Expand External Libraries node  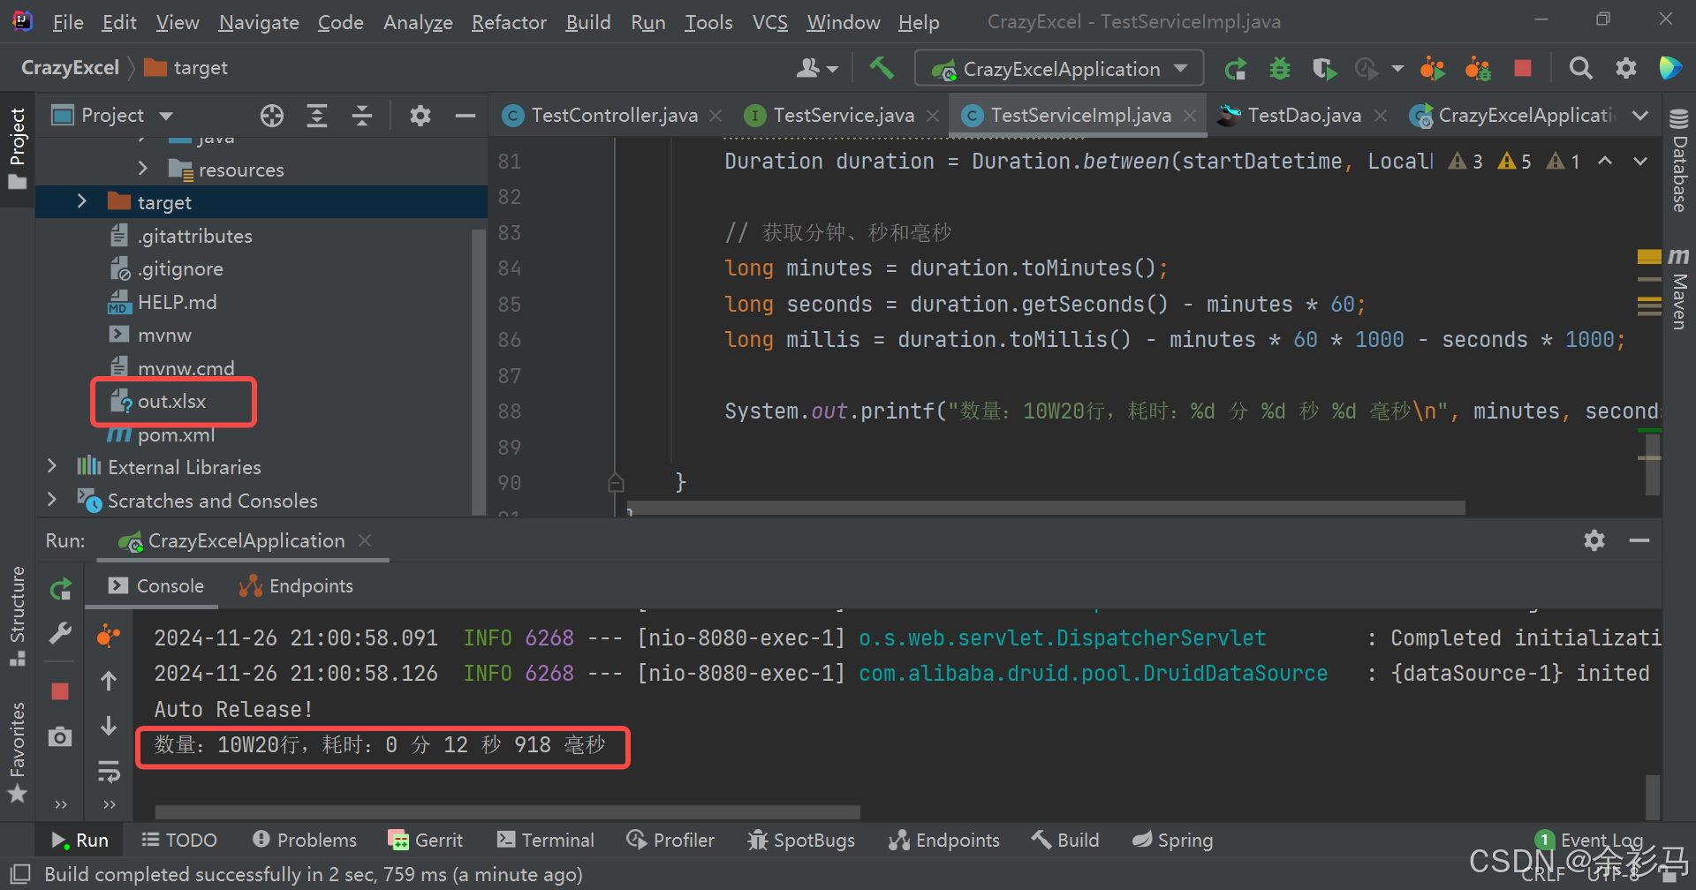point(52,466)
